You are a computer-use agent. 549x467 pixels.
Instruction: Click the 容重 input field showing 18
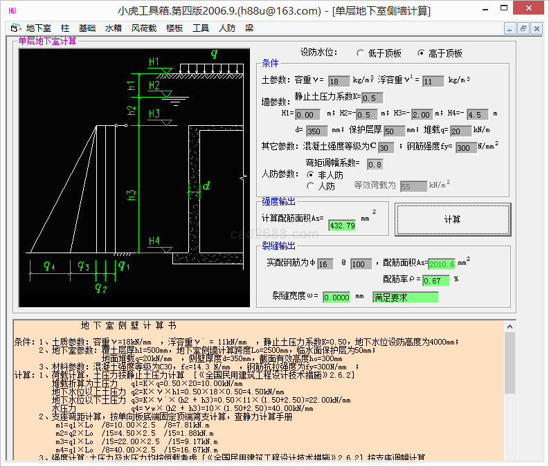339,81
